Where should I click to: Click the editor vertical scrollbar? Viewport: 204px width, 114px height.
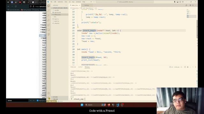pyautogui.click(x=197, y=29)
